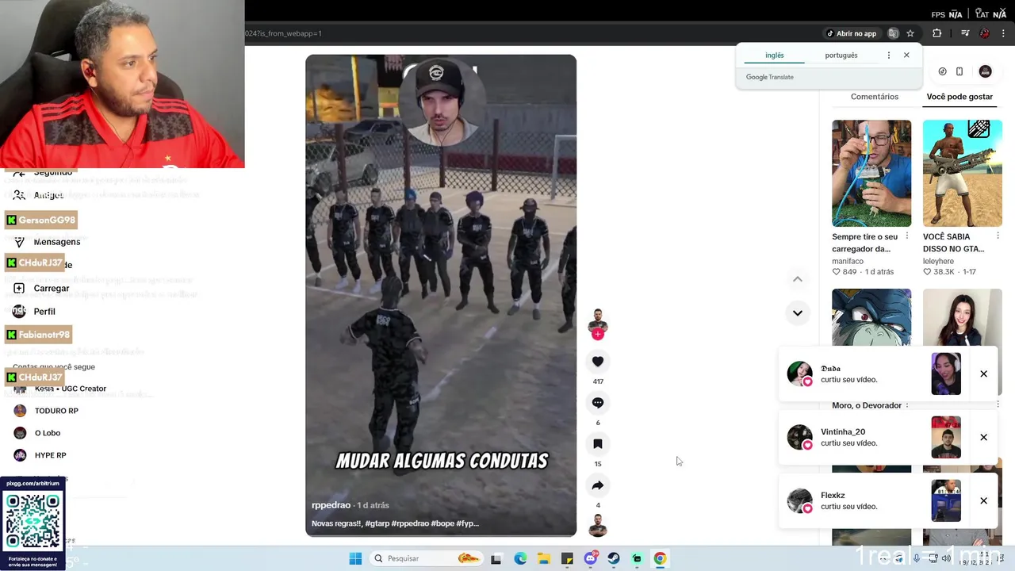This screenshot has width=1015, height=571.
Task: Open liked video thumbnail in Duda notification
Action: point(946,374)
